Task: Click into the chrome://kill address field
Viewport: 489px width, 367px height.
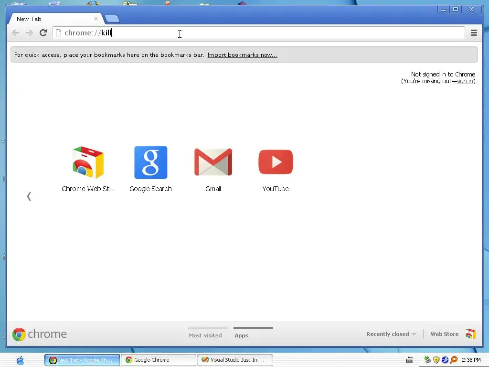Action: (258, 33)
